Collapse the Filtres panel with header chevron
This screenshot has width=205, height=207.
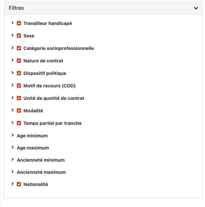point(196,8)
